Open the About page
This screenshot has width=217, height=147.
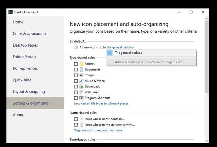point(35,115)
